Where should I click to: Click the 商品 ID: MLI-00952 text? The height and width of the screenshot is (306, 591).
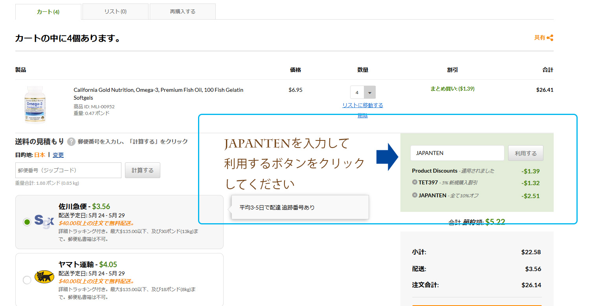click(x=94, y=107)
